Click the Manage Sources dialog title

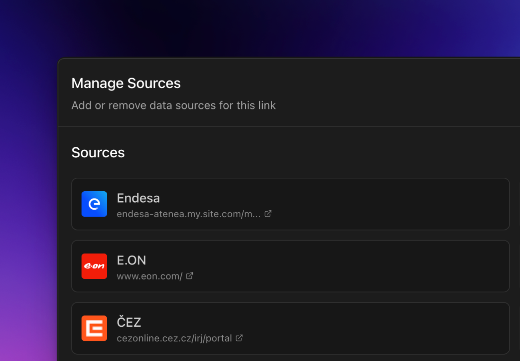pyautogui.click(x=126, y=83)
